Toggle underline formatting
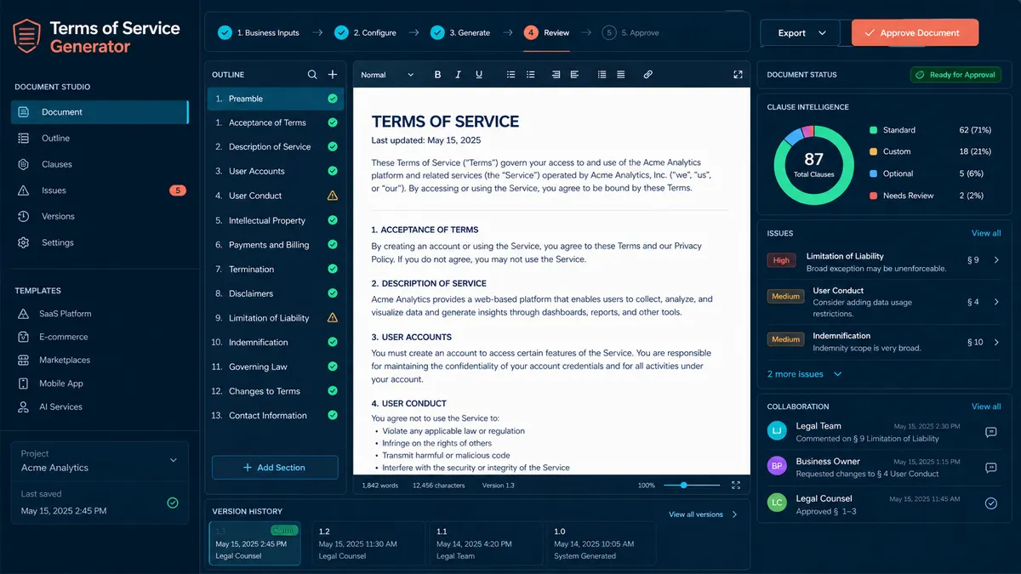This screenshot has height=574, width=1021. (479, 75)
